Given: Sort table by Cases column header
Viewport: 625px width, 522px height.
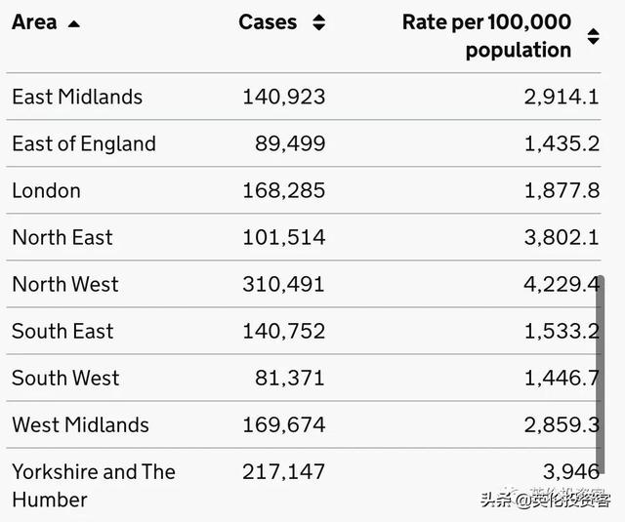Looking at the screenshot, I should [268, 22].
